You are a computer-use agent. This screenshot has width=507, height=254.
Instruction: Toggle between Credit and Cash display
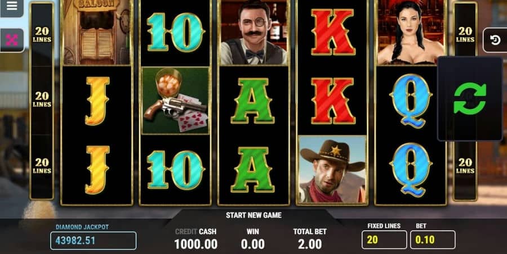tap(195, 232)
